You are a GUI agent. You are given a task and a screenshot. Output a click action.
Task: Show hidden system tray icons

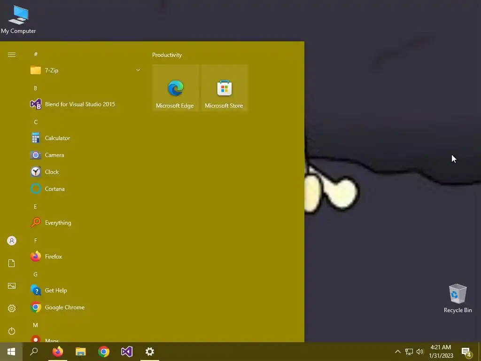(397, 352)
